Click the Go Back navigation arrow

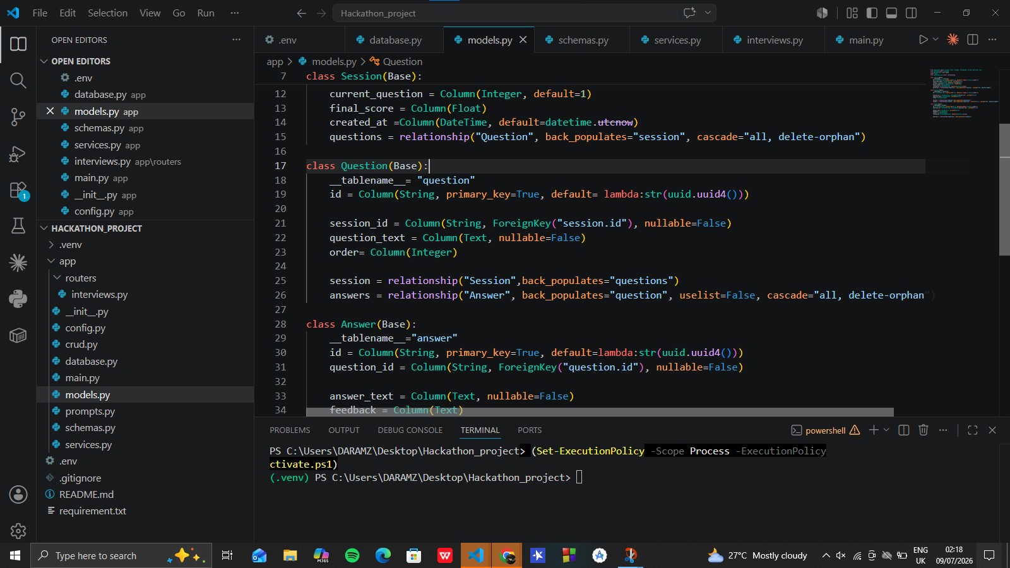pos(302,13)
